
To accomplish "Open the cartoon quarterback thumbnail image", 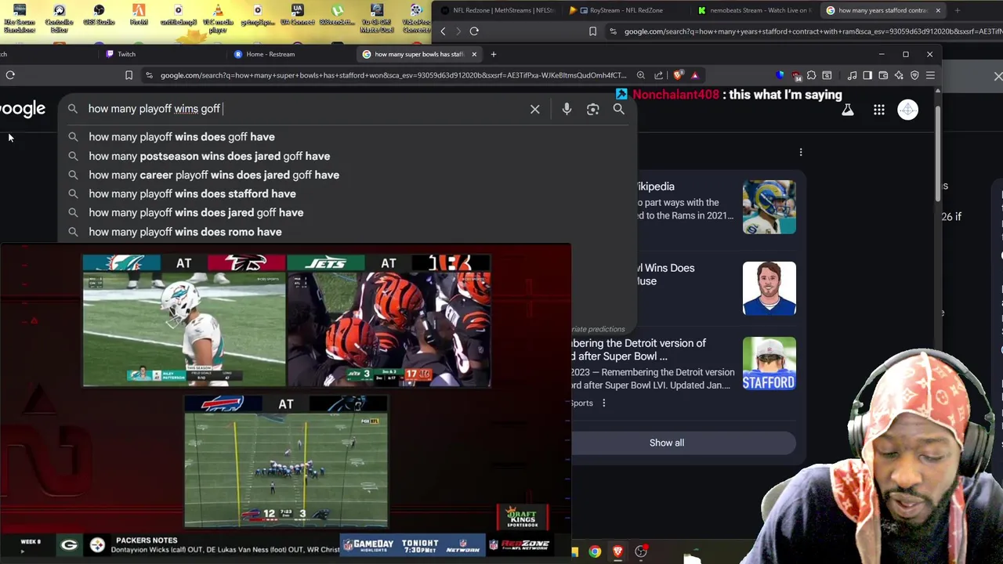I will [x=769, y=287].
